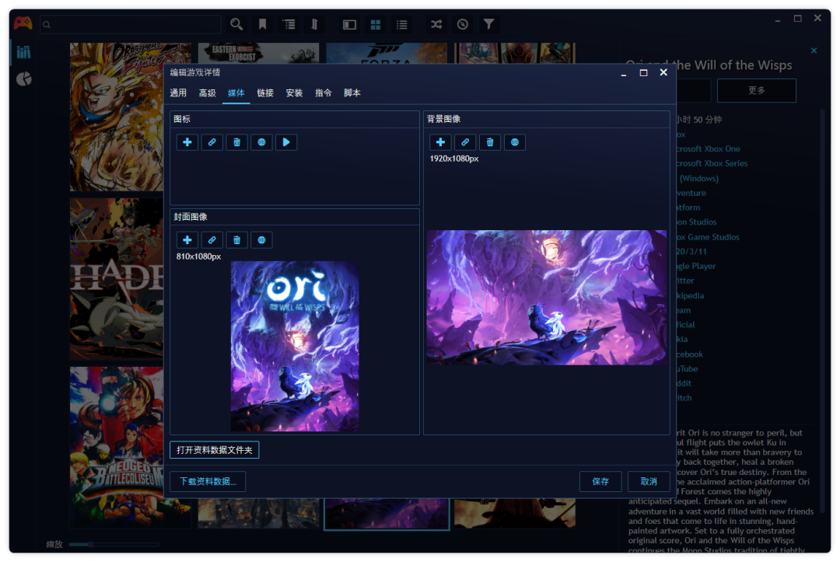
Task: Click the clock icon in top toolbar
Action: [x=462, y=24]
